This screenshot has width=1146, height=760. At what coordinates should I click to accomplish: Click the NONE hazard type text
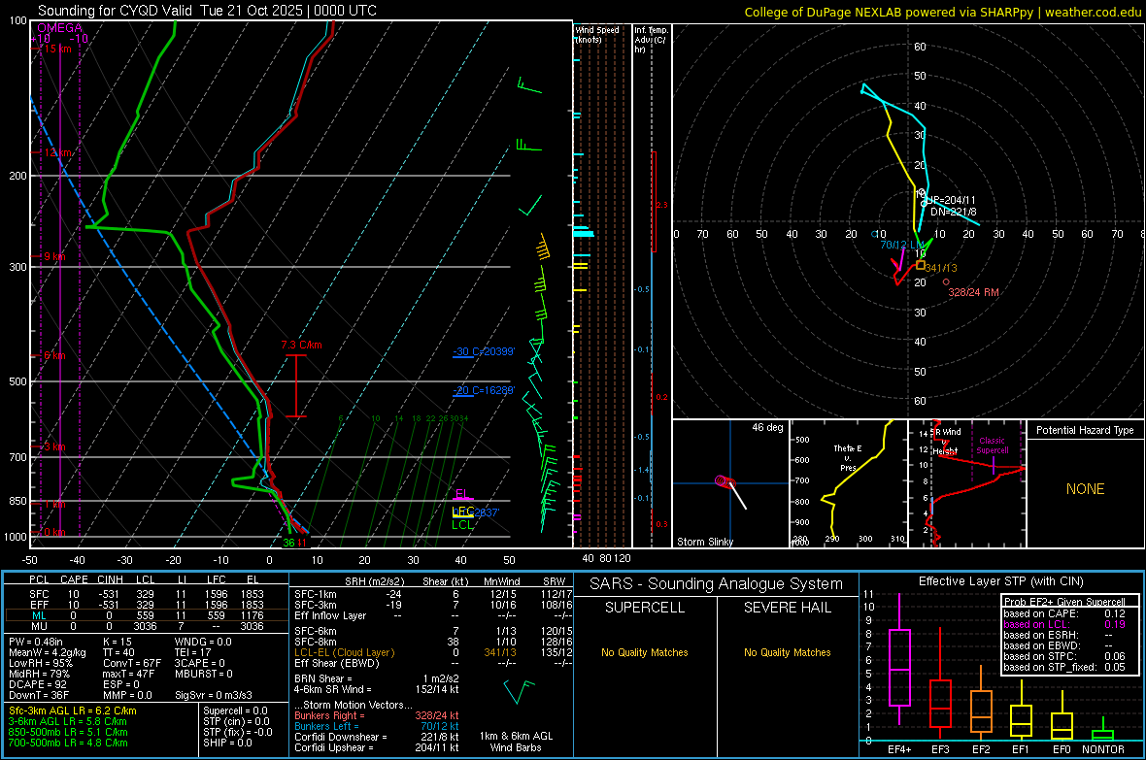[1085, 489]
